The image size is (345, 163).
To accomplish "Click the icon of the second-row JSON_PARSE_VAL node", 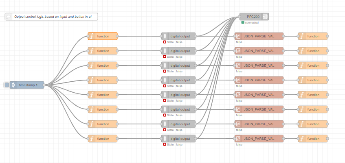I will (x=238, y=51).
